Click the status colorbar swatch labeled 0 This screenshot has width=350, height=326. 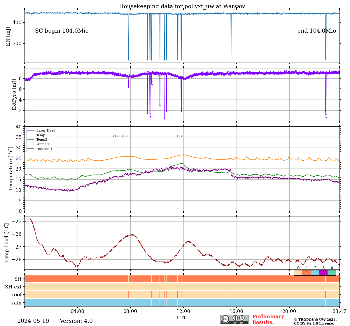(x=298, y=273)
